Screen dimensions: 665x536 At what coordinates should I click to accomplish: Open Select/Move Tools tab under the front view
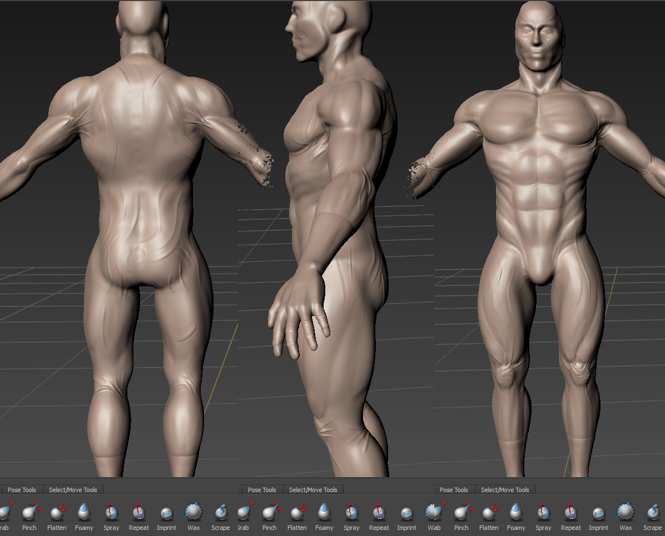[x=505, y=490]
